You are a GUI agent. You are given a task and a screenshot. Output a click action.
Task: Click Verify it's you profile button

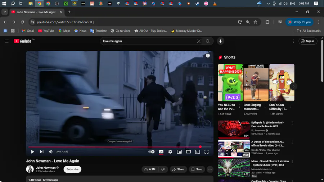pyautogui.click(x=300, y=22)
